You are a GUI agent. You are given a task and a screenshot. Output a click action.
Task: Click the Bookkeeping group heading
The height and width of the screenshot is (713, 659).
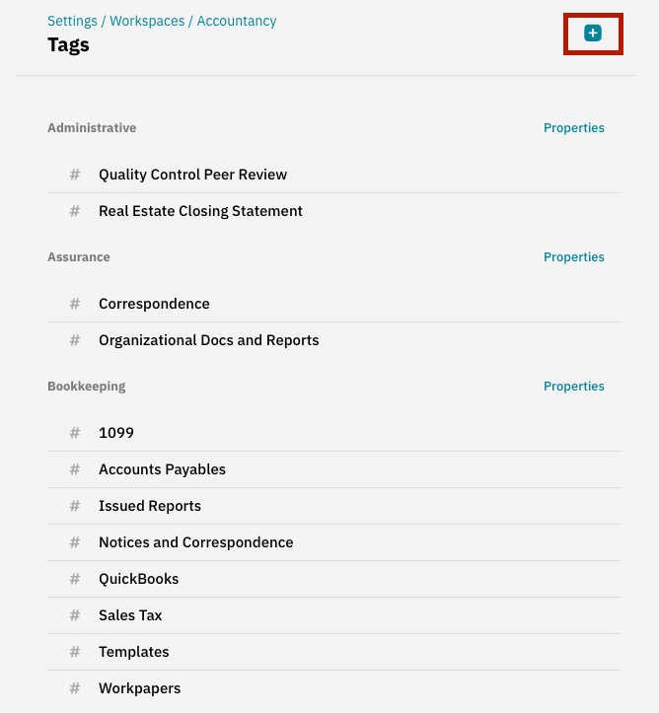coord(87,387)
